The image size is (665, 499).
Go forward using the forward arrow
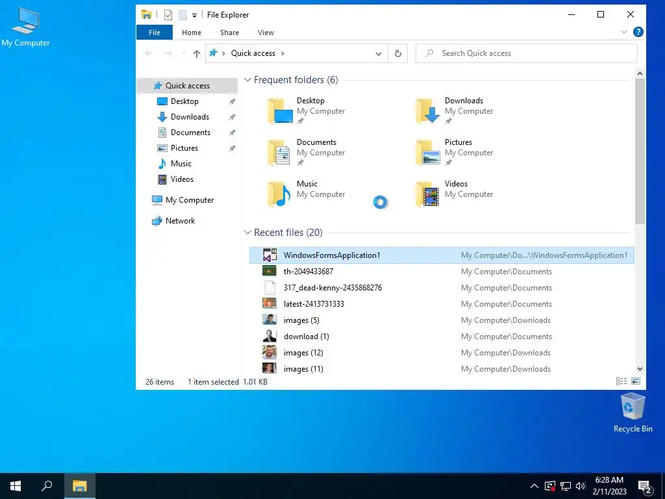[168, 53]
